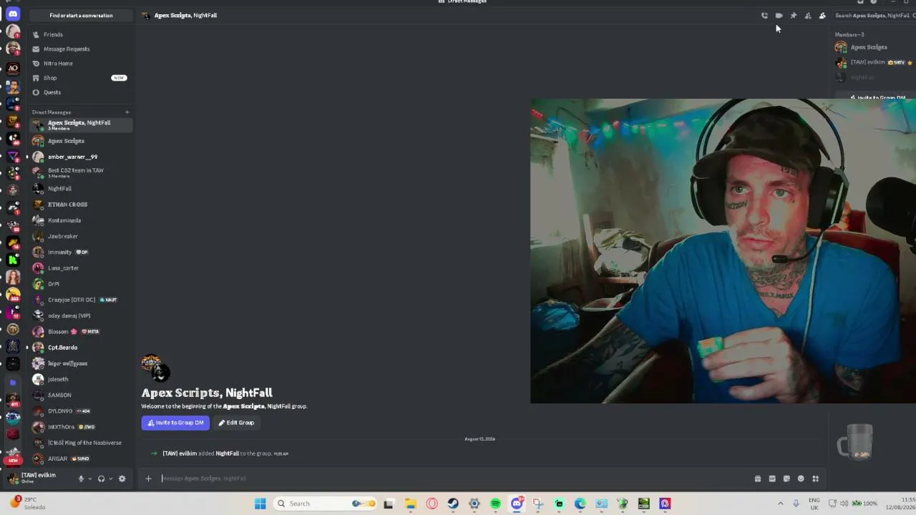Image resolution: width=916 pixels, height=515 pixels.
Task: Open the sticker picker
Action: 786,479
